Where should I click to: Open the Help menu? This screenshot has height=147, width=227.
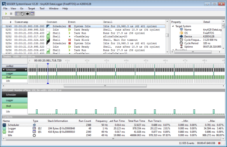[65, 9]
